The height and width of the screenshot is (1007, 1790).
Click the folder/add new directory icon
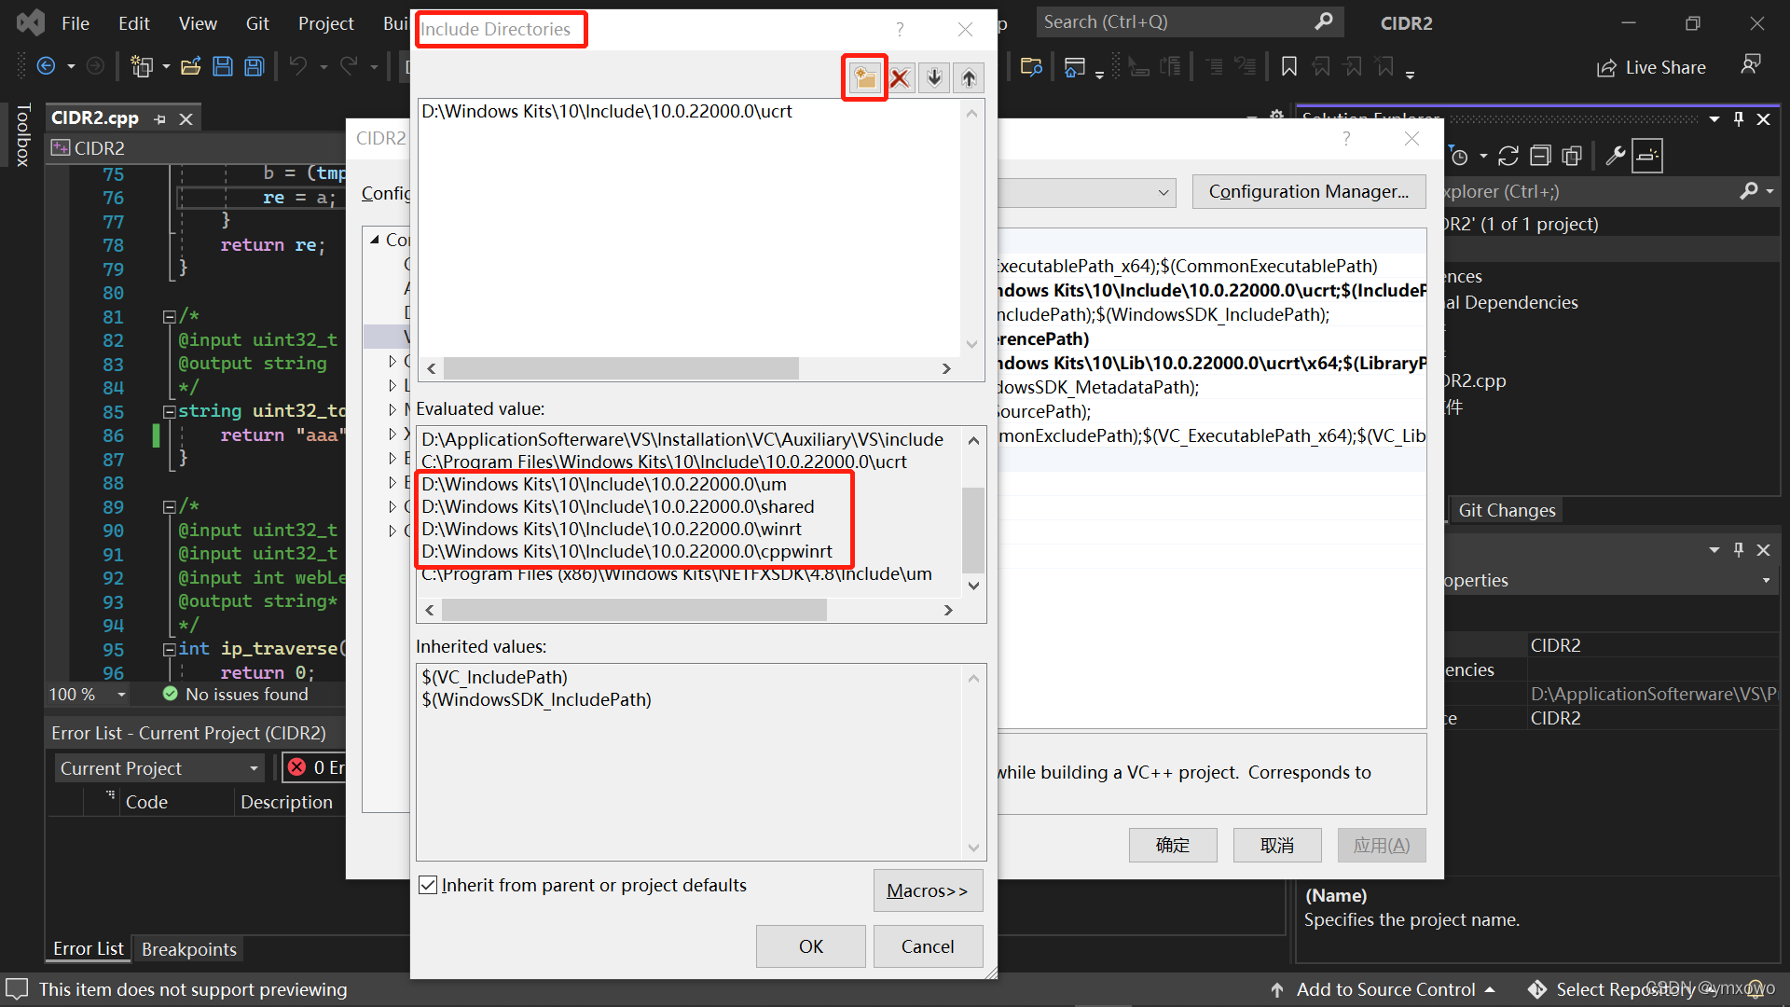[865, 77]
